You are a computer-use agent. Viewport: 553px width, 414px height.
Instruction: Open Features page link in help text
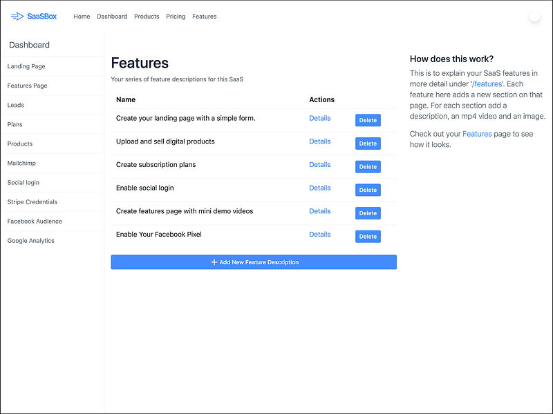click(477, 134)
